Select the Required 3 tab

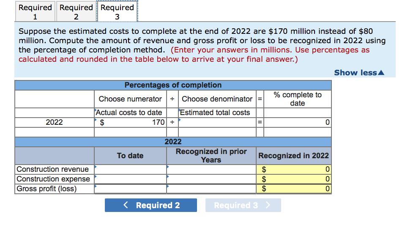click(x=117, y=11)
